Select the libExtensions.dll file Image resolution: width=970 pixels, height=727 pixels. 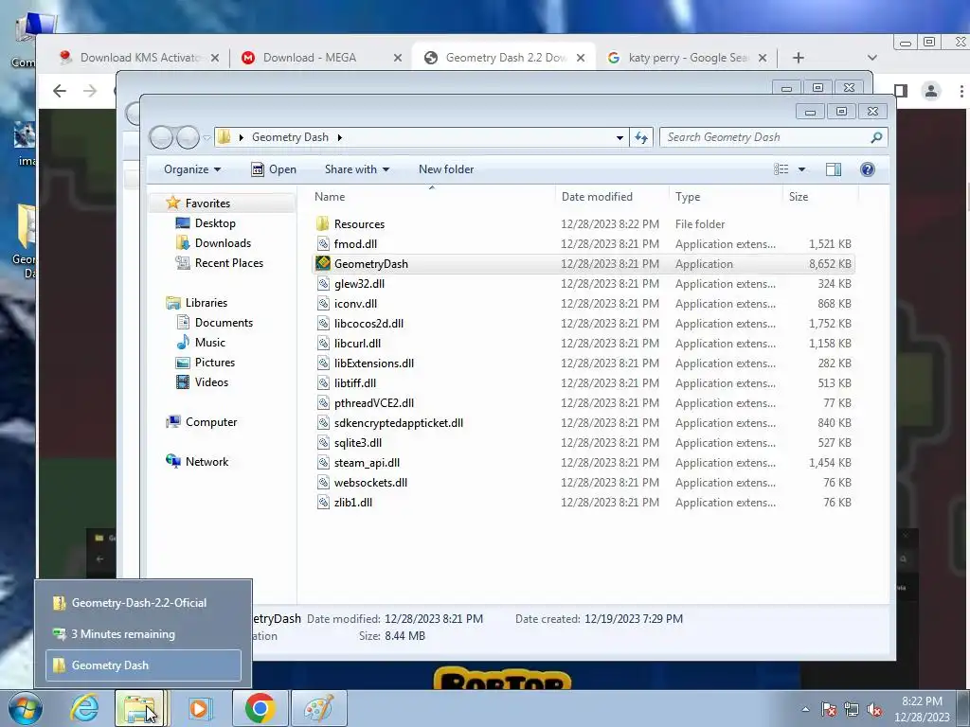pyautogui.click(x=373, y=363)
